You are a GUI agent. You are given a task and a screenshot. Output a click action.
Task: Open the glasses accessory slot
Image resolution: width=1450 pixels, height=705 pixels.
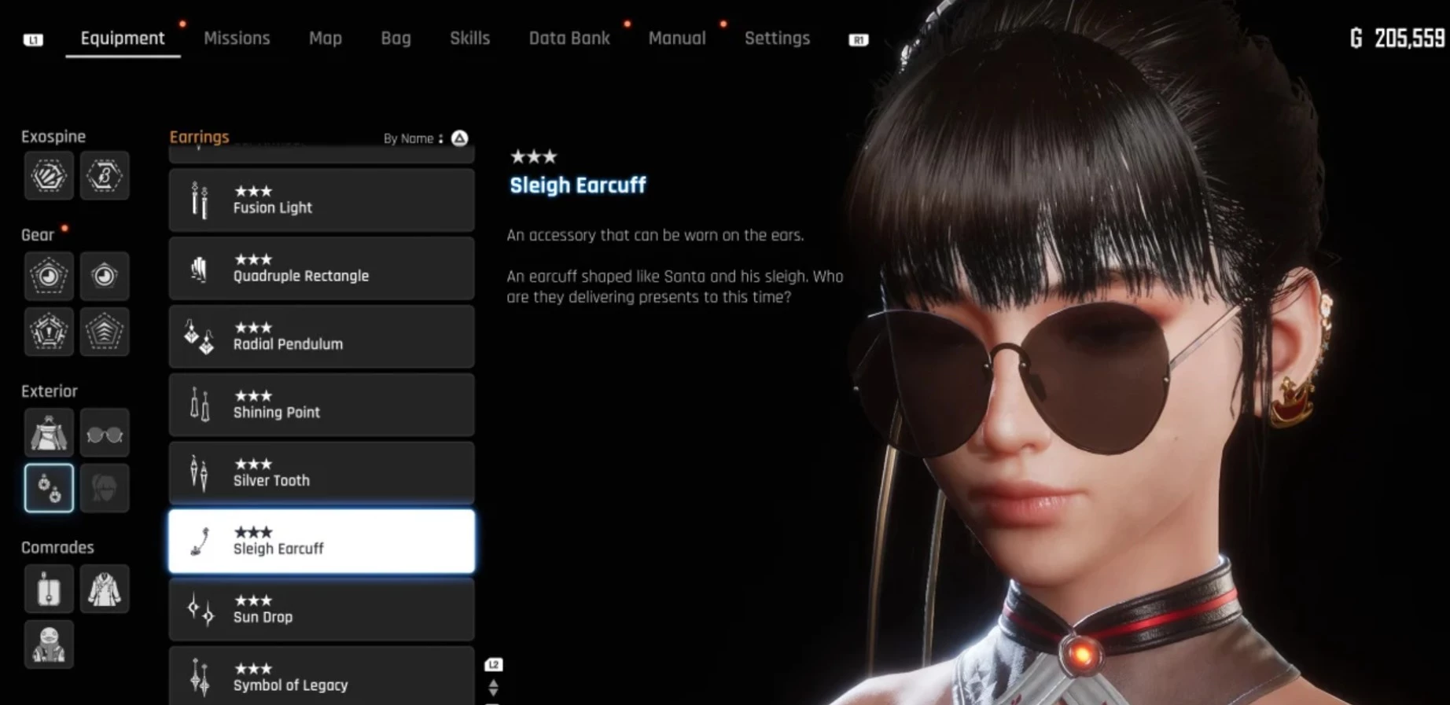tap(104, 432)
